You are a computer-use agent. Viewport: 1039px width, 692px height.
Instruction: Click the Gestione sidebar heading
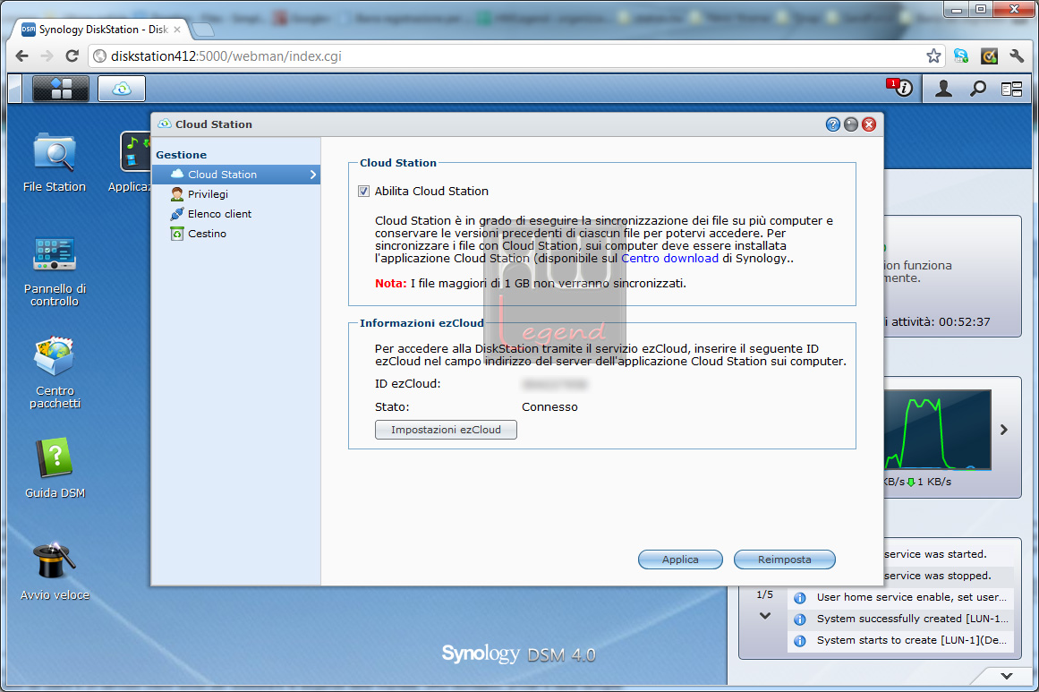tap(181, 155)
